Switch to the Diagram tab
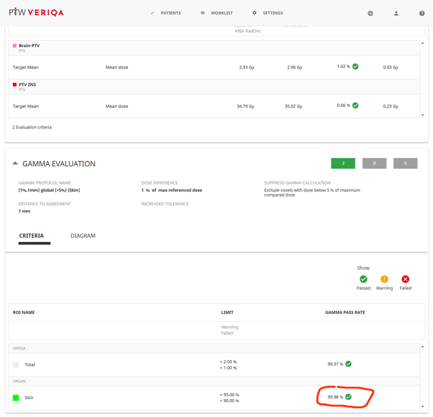This screenshot has height=417, width=433. 83,236
